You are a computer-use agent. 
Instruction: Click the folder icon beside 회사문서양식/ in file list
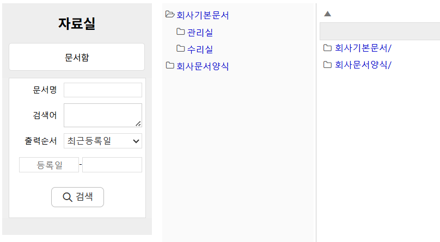[x=327, y=65]
